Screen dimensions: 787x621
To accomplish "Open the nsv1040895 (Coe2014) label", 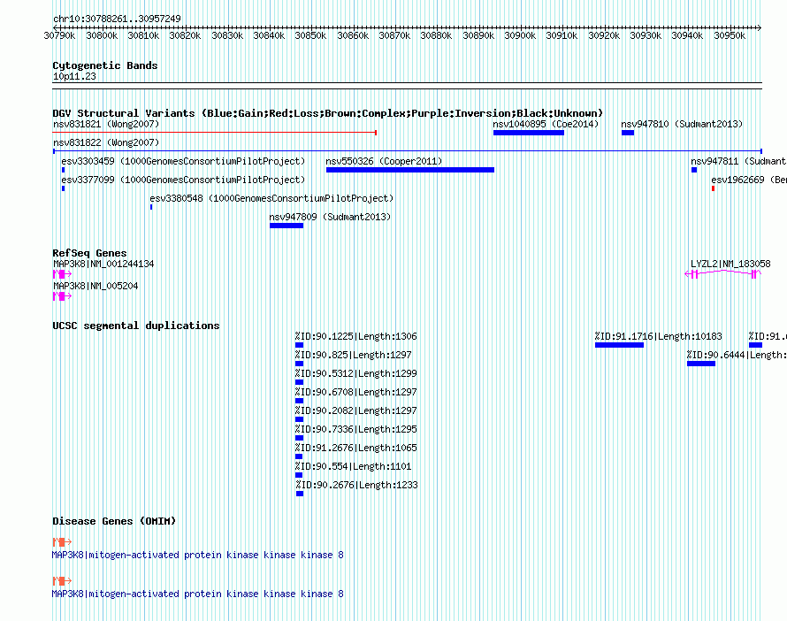I will pyautogui.click(x=546, y=124).
